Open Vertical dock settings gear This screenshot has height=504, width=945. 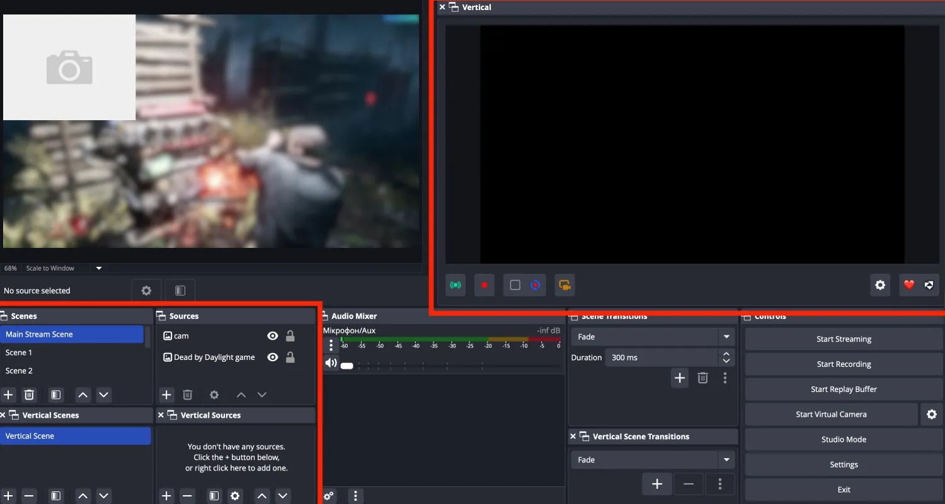[x=880, y=285]
